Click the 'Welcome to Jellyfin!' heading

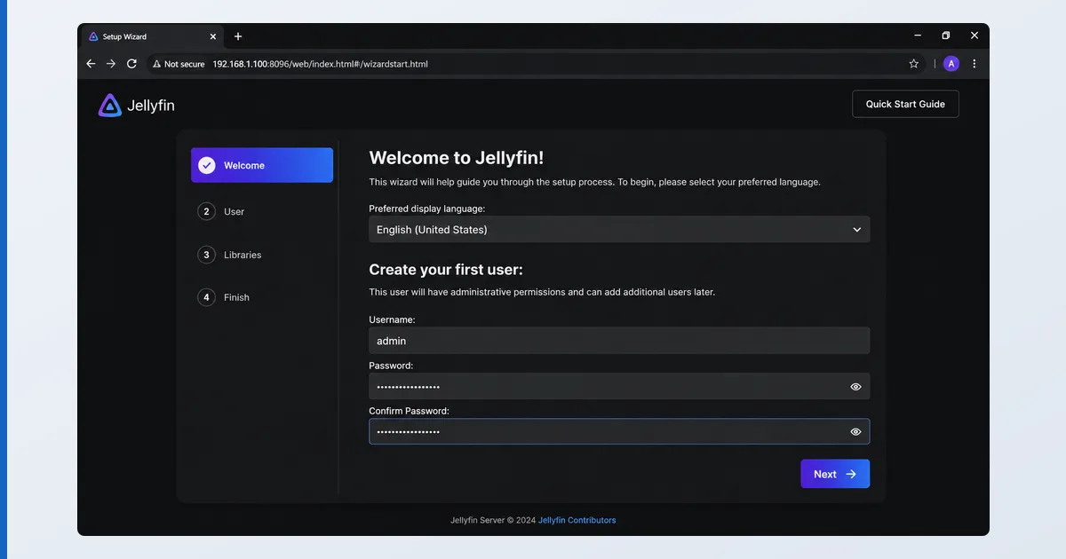(x=457, y=158)
